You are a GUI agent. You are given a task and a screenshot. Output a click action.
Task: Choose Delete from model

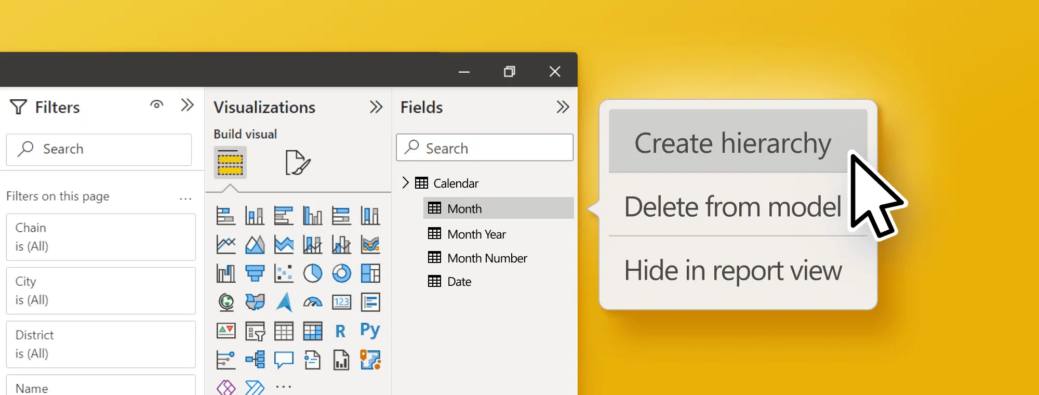(x=732, y=207)
